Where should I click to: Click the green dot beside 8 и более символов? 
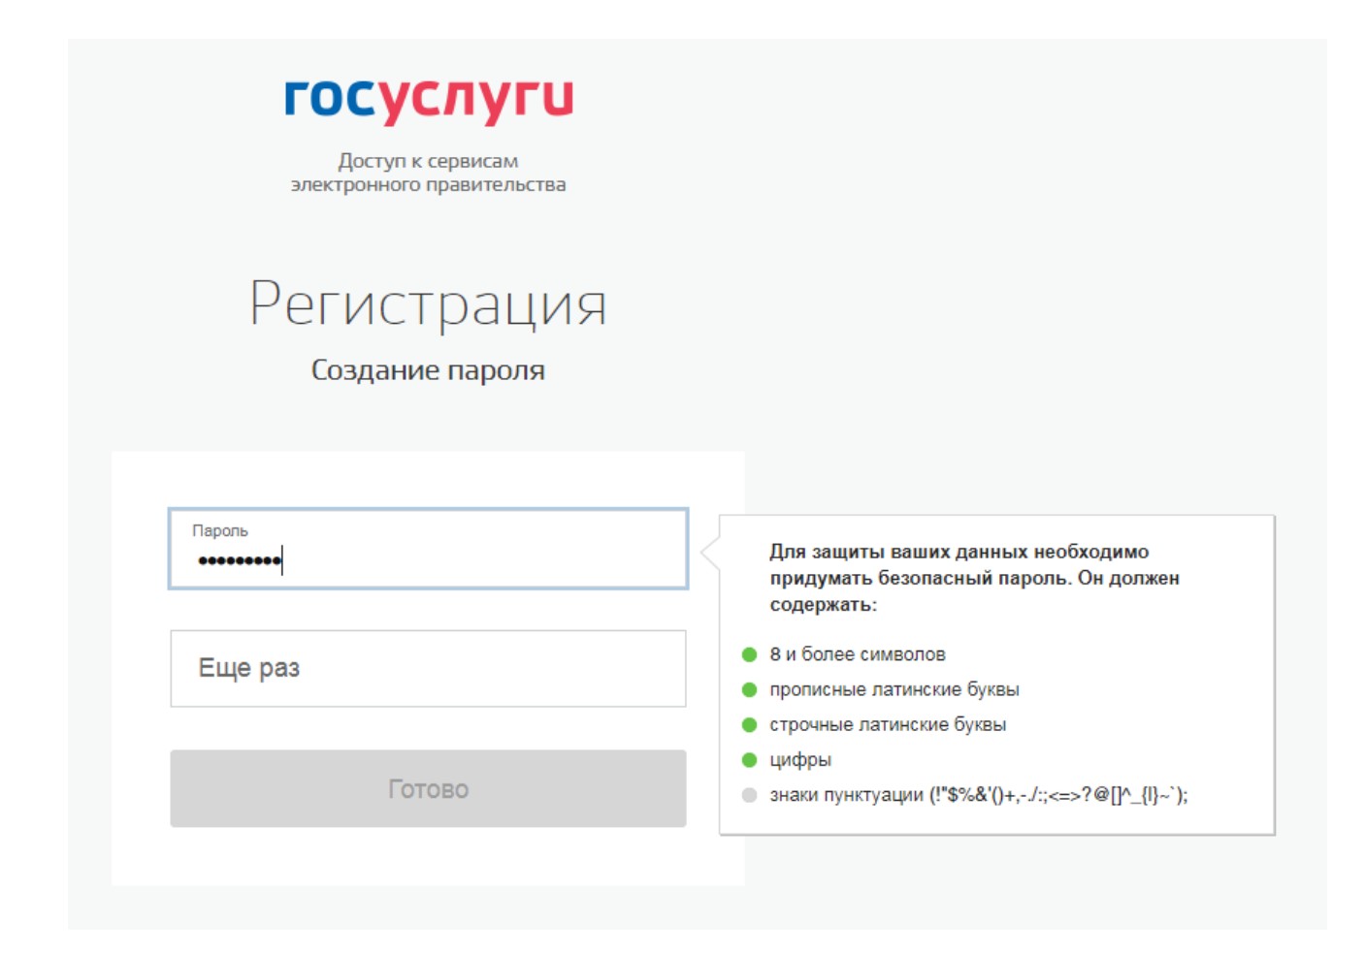pyautogui.click(x=749, y=654)
